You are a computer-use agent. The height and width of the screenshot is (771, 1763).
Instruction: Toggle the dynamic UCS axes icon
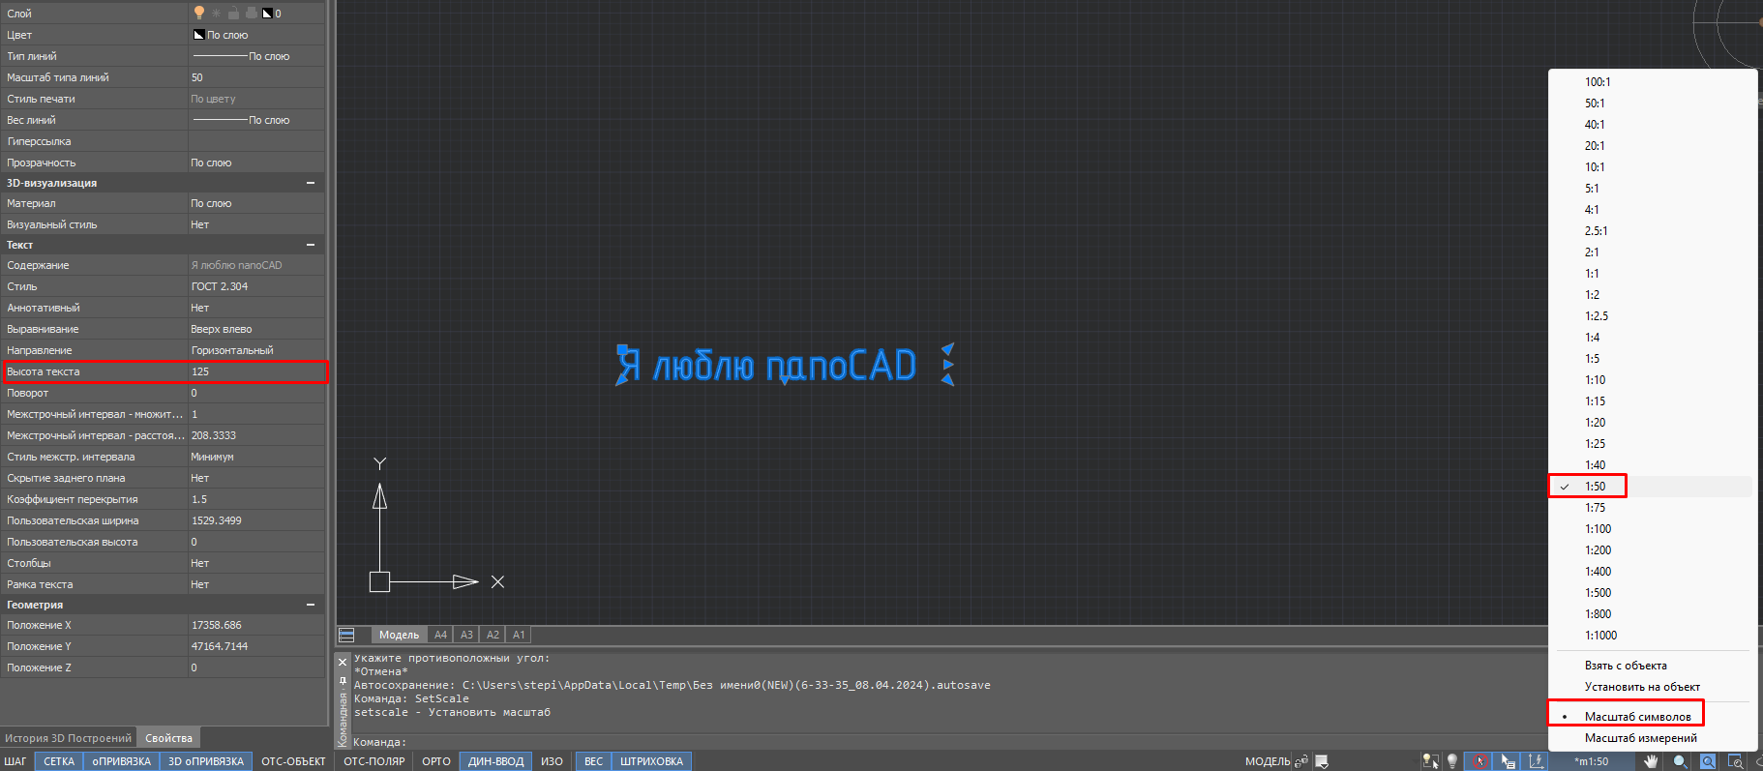[1536, 761]
